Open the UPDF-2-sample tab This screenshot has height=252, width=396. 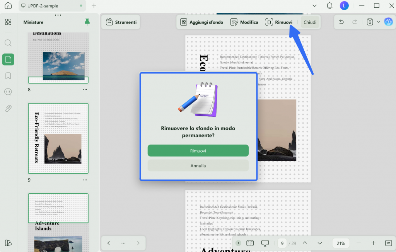click(x=52, y=5)
